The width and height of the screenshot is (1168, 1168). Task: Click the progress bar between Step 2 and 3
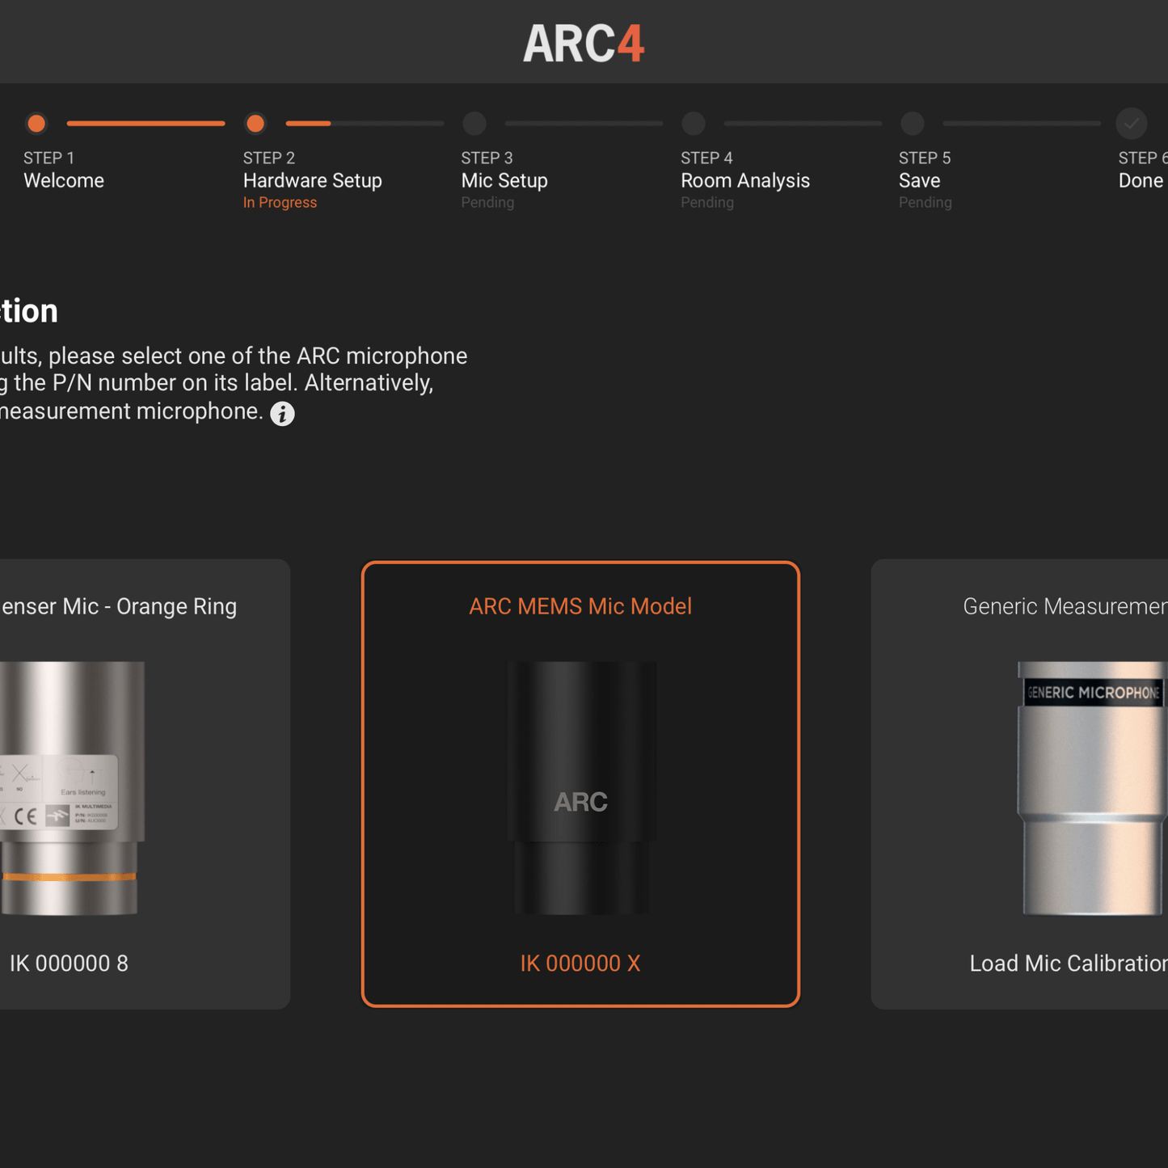pos(365,124)
